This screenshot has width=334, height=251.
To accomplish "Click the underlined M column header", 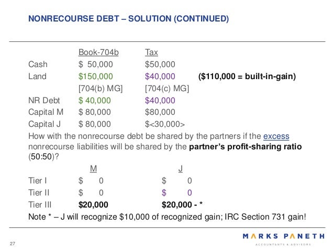I will 93,169.
